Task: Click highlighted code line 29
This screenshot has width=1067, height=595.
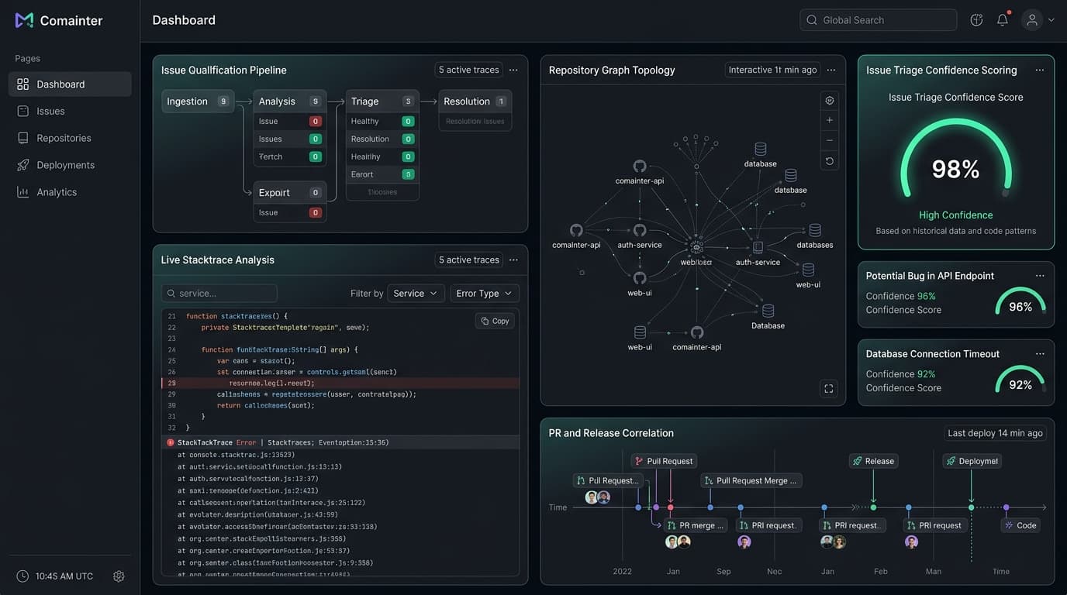Action: [340, 383]
